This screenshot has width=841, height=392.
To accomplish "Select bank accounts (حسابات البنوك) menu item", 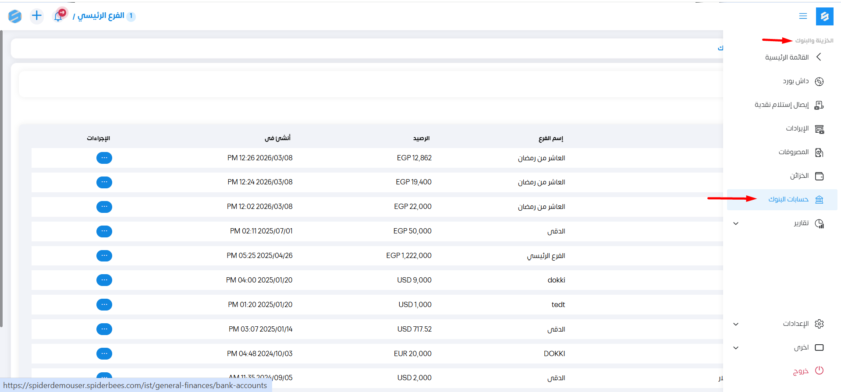I will tap(788, 200).
